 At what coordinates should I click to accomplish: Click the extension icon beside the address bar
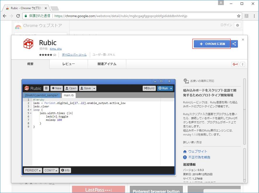click(246, 16)
